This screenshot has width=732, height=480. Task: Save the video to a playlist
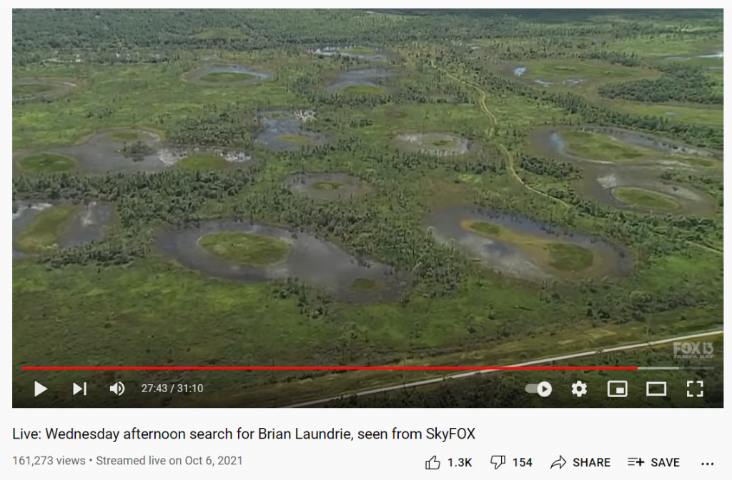click(x=653, y=462)
